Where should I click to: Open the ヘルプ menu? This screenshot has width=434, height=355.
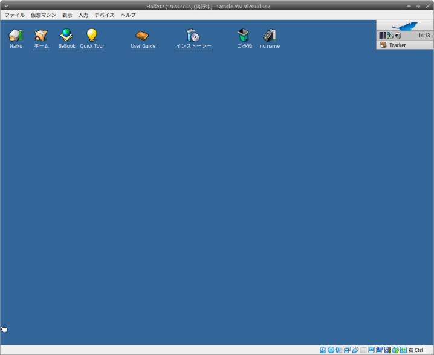(128, 15)
